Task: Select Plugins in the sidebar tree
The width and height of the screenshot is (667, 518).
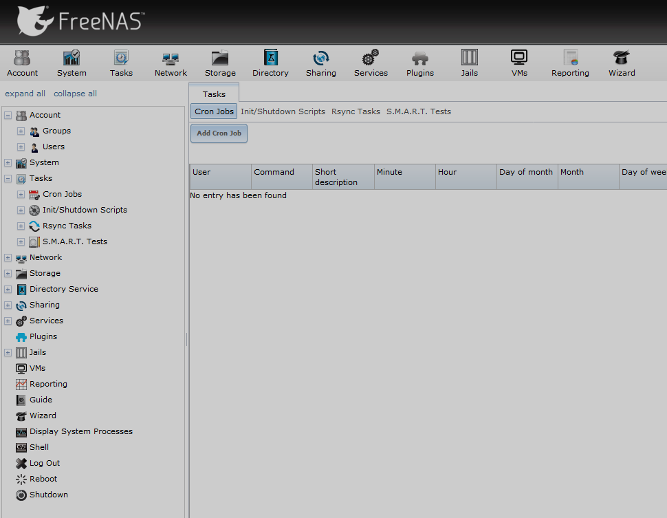Action: 43,336
